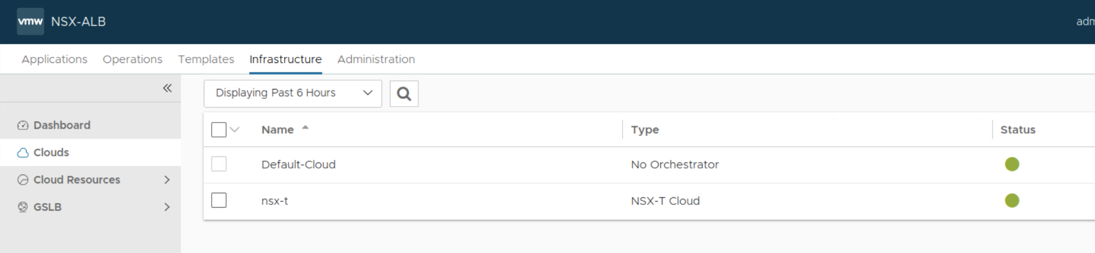1095x253 pixels.
Task: Open the nsx-t cloud entry
Action: [275, 201]
